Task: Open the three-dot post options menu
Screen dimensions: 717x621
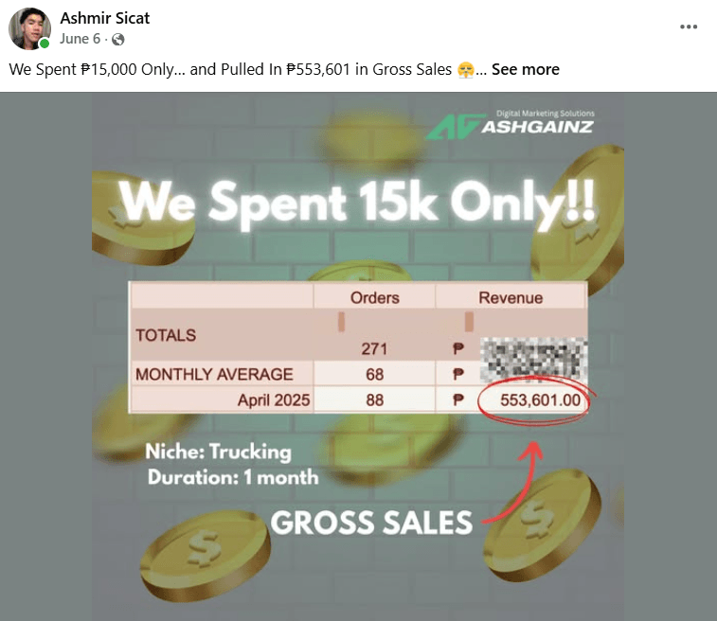Action: (689, 27)
